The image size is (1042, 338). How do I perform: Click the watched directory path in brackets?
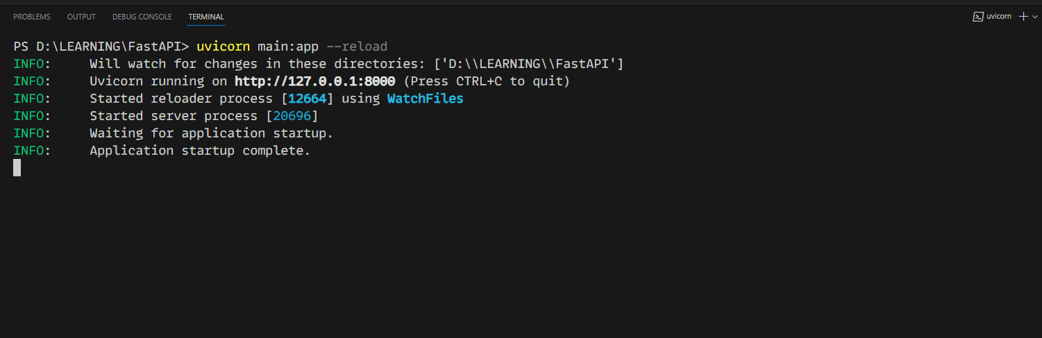coord(528,64)
